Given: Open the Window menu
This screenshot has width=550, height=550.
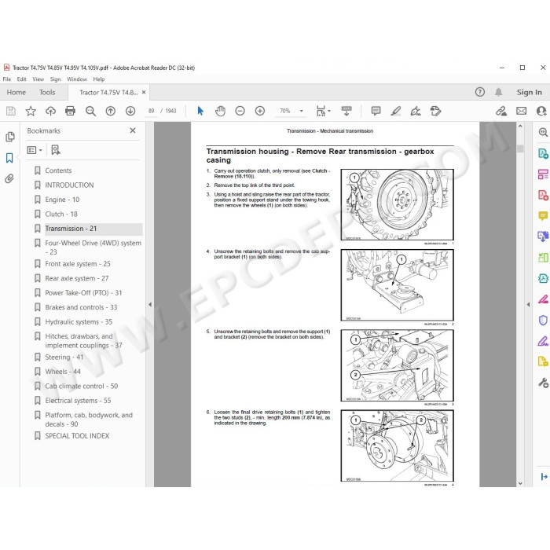Looking at the screenshot, I should 77,79.
